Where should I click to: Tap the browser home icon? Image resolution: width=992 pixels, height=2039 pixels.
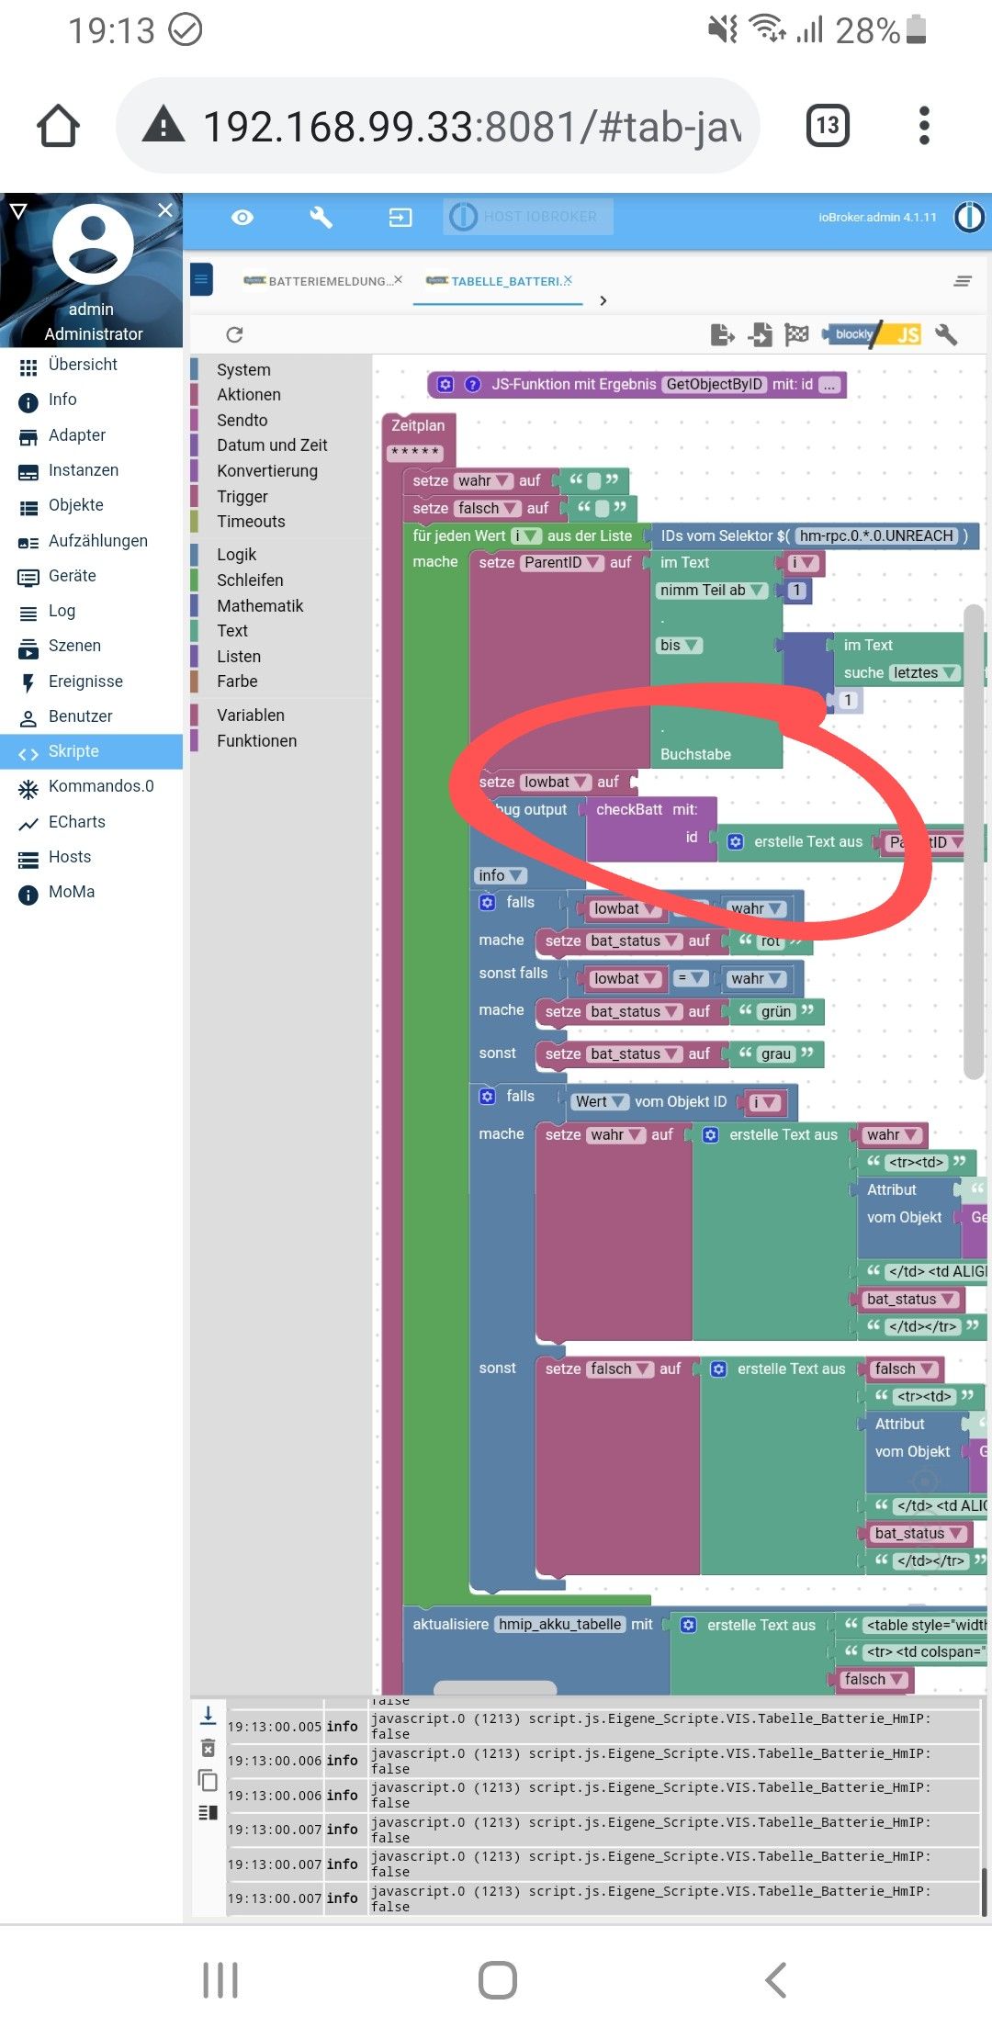(x=58, y=126)
